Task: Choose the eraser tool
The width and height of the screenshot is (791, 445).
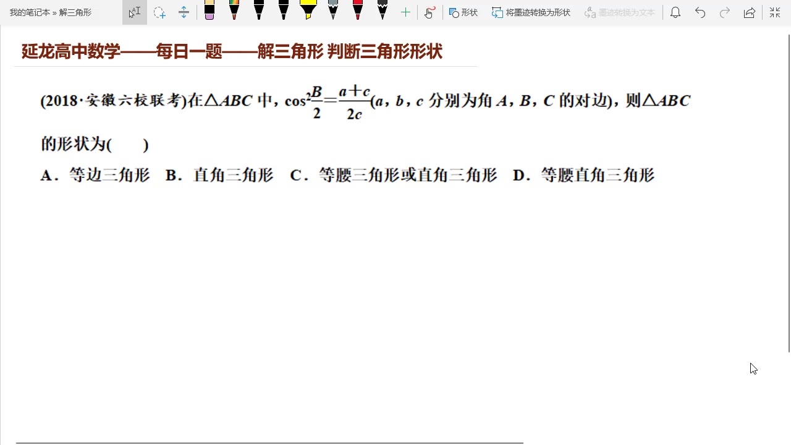Action: pos(209,10)
